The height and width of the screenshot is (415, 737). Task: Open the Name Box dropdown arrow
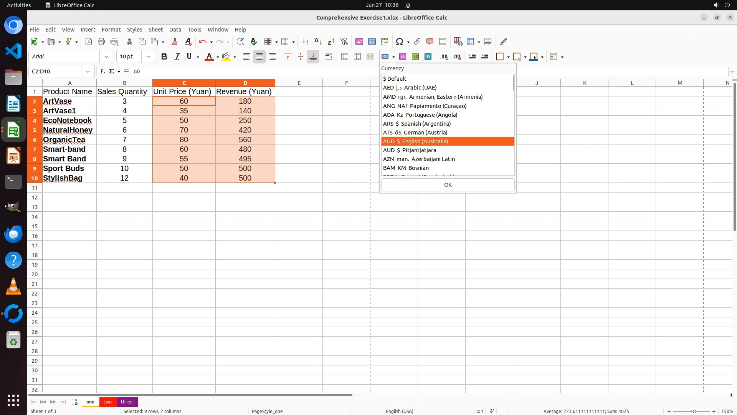tap(88, 71)
